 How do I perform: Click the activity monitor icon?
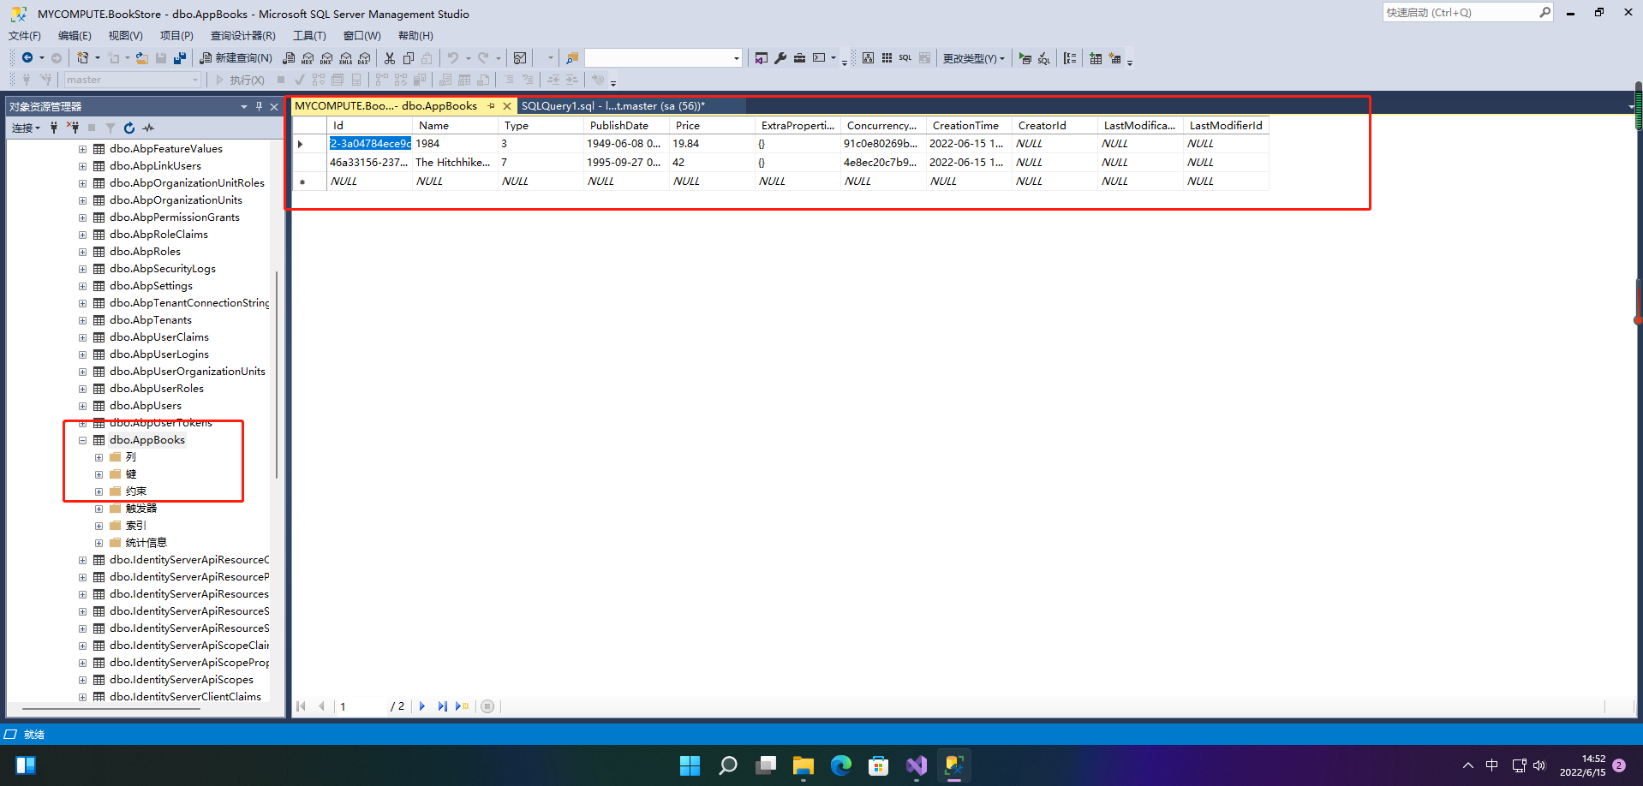(x=520, y=58)
